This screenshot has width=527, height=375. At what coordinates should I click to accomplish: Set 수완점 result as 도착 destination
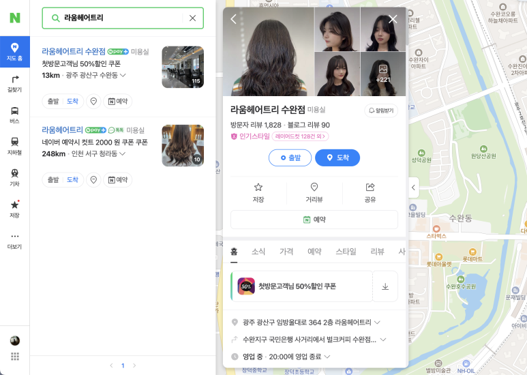coord(72,101)
